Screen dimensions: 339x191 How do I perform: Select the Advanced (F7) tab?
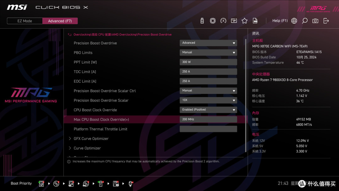coord(60,21)
